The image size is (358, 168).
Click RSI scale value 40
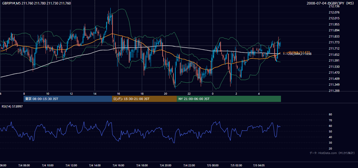[x=330, y=137]
